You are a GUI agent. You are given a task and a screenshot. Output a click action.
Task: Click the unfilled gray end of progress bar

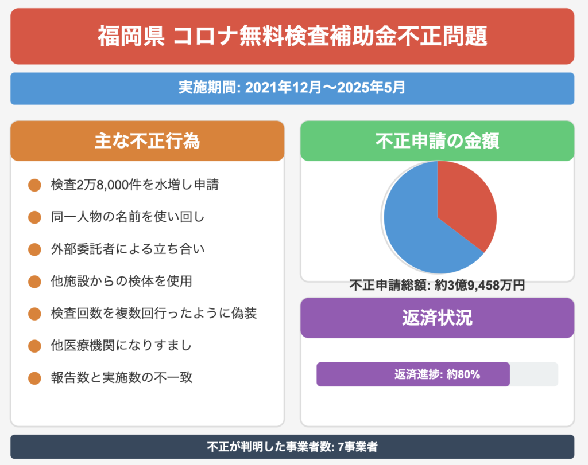point(534,374)
